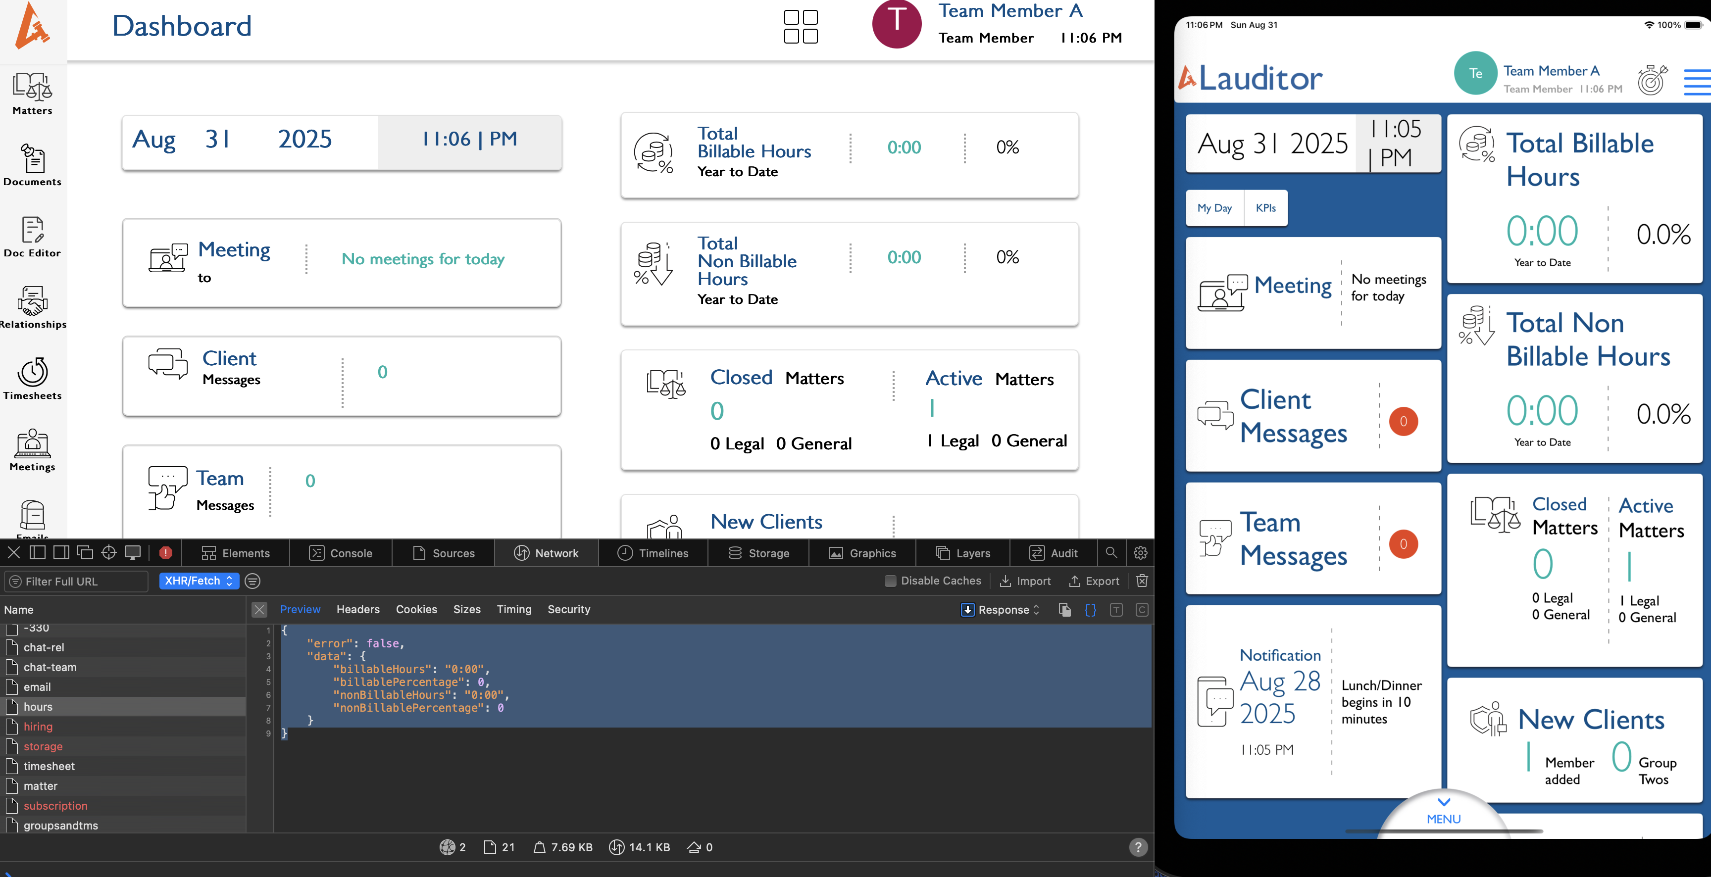
Task: Click the Export button
Action: [x=1094, y=581]
